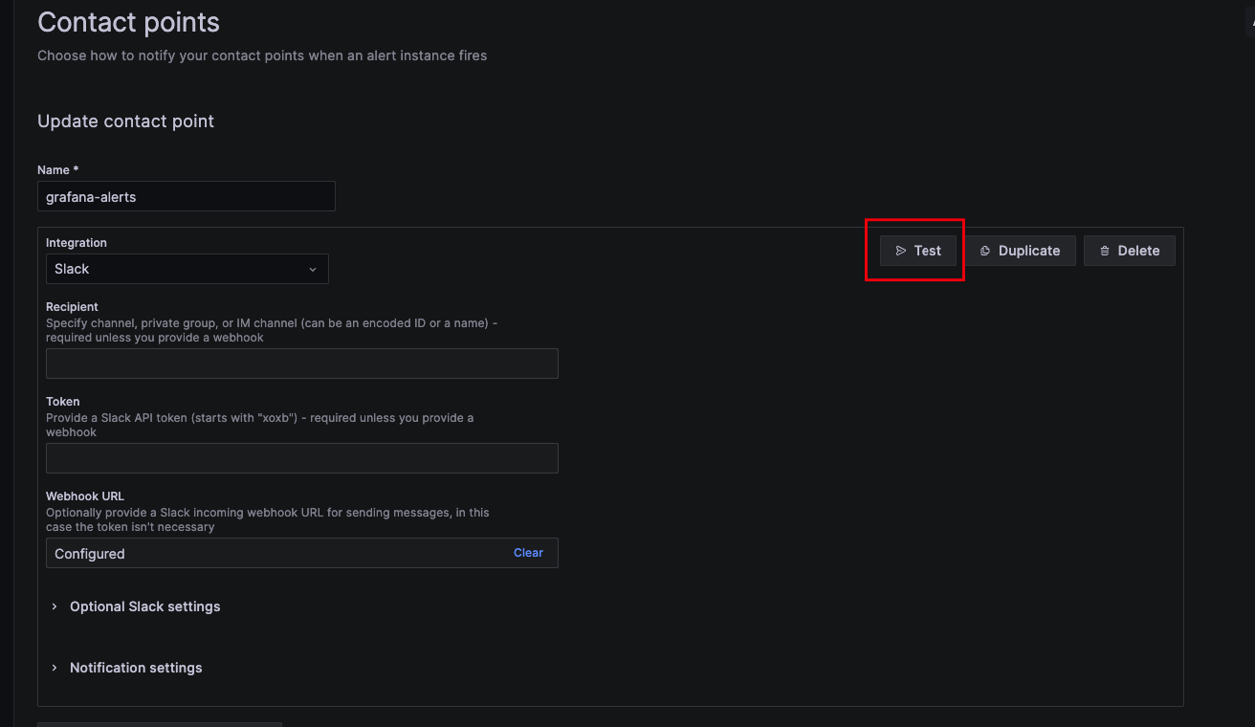Click the Contact points page heading
This screenshot has width=1255, height=727.
(x=128, y=22)
